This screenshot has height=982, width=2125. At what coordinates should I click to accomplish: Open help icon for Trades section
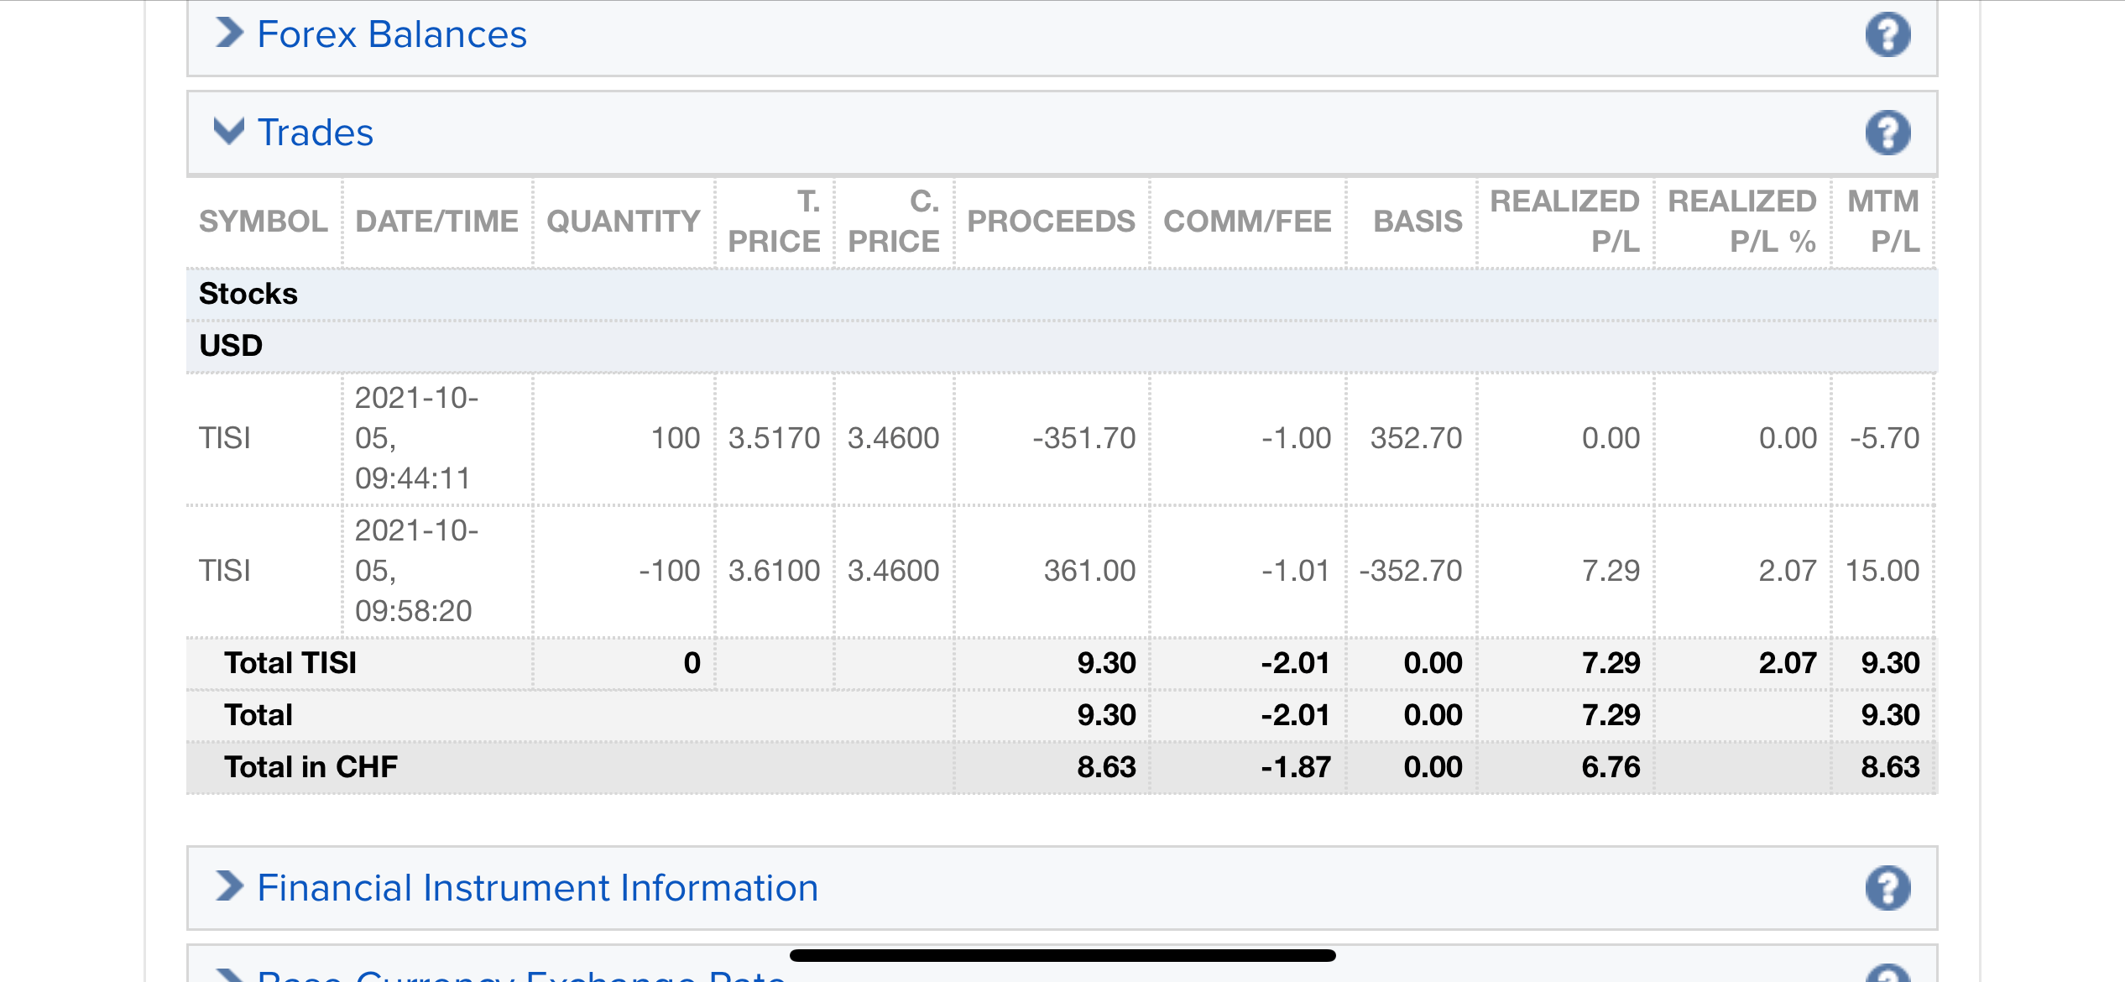click(1887, 133)
